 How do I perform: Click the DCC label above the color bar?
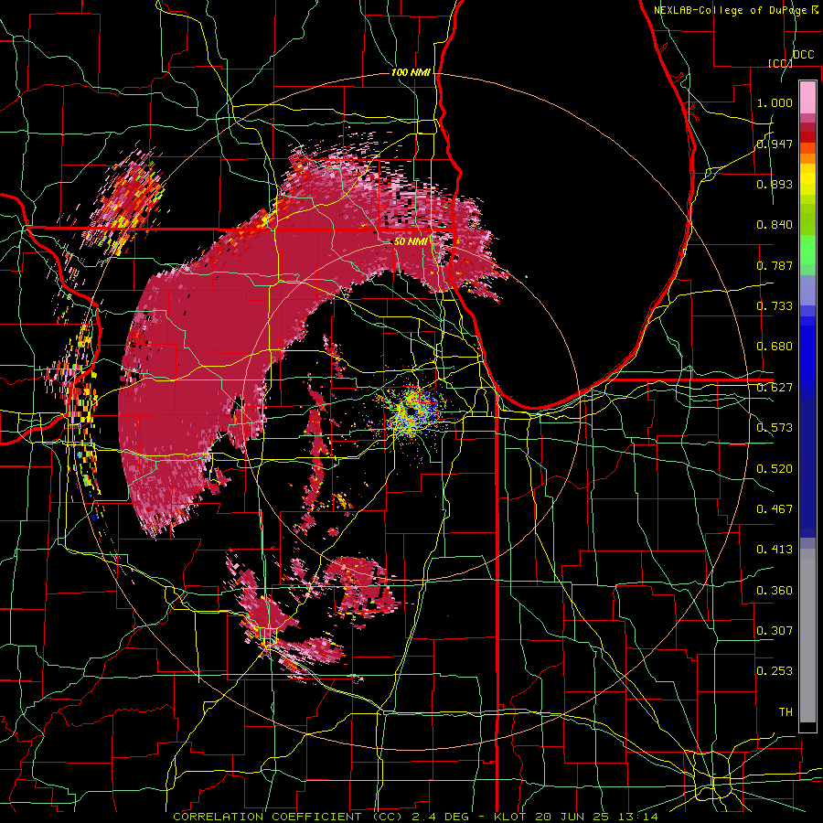pos(803,55)
